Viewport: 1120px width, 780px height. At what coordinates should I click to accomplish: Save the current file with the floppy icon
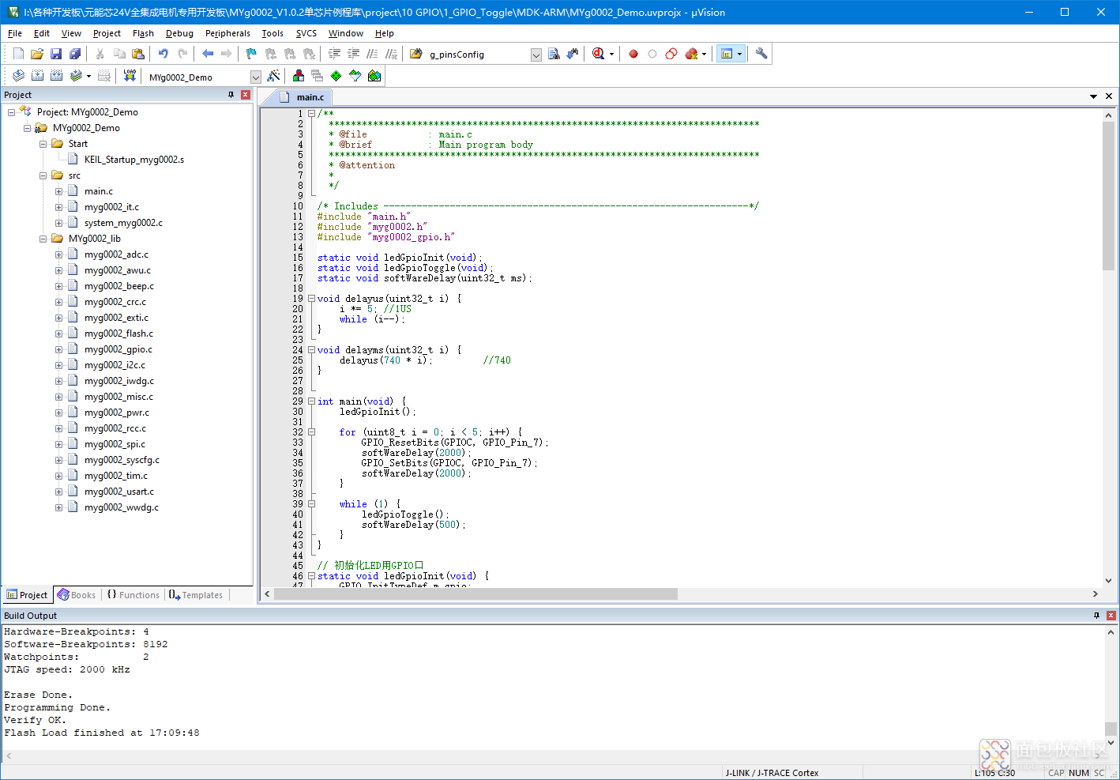tap(56, 54)
